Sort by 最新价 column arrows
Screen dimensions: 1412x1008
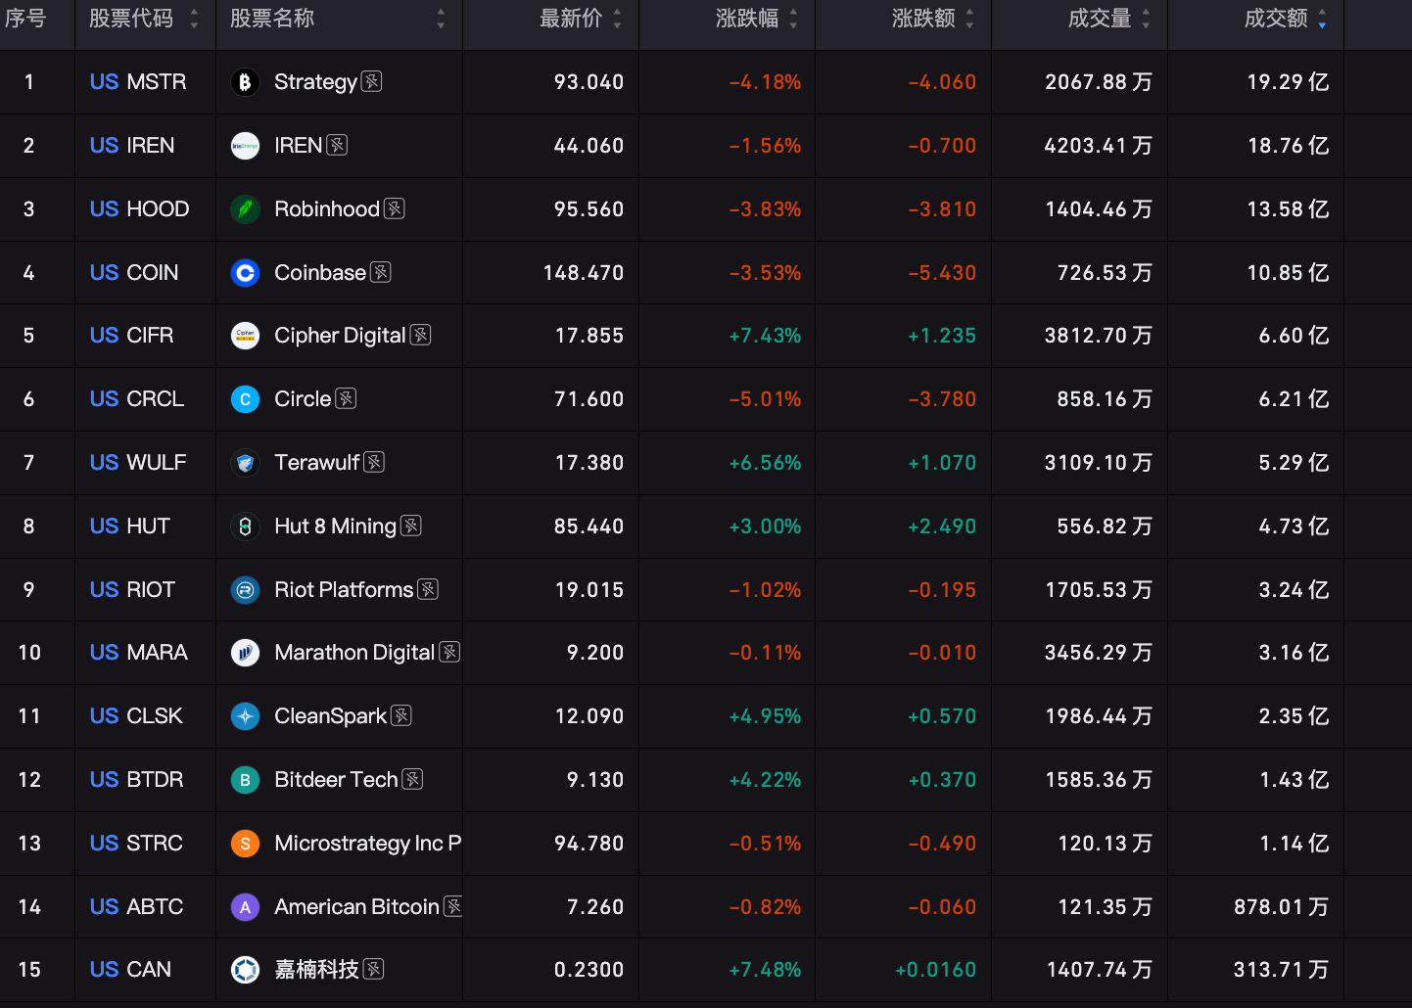coord(617,19)
